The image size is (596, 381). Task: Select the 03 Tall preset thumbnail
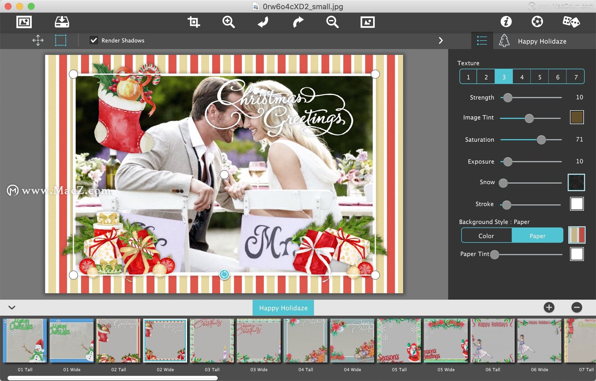pos(212,341)
